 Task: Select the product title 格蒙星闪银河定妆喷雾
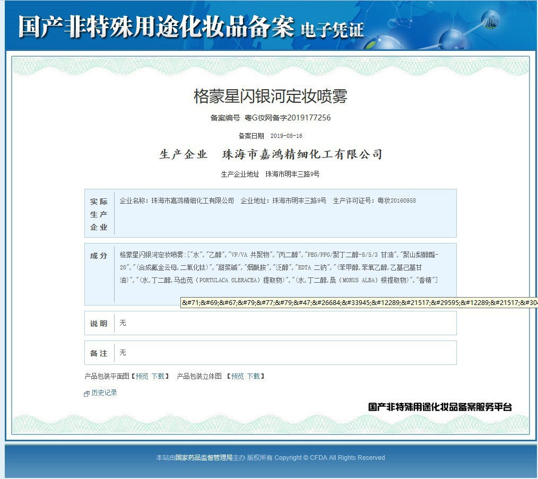(271, 95)
